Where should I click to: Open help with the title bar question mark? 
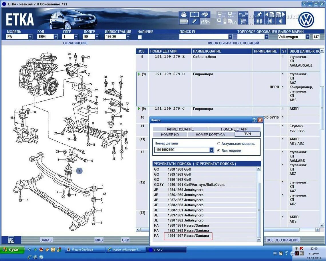[304, 4]
